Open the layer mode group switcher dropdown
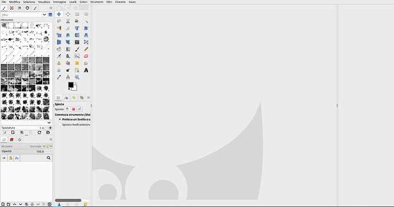Screen dimensions: 394x207 pos(50,147)
